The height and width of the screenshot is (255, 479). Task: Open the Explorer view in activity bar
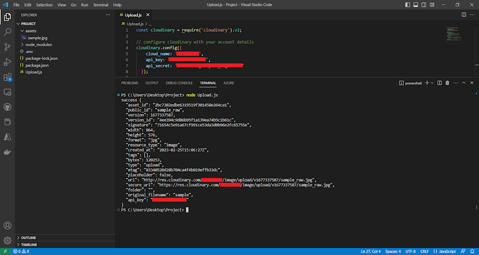coord(7,17)
